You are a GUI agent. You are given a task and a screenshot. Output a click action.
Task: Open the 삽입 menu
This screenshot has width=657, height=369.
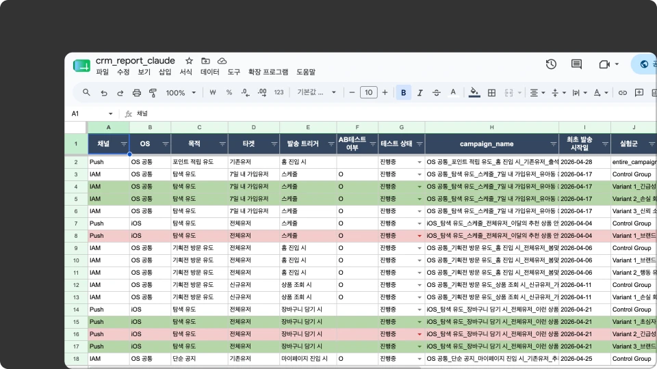pos(165,72)
